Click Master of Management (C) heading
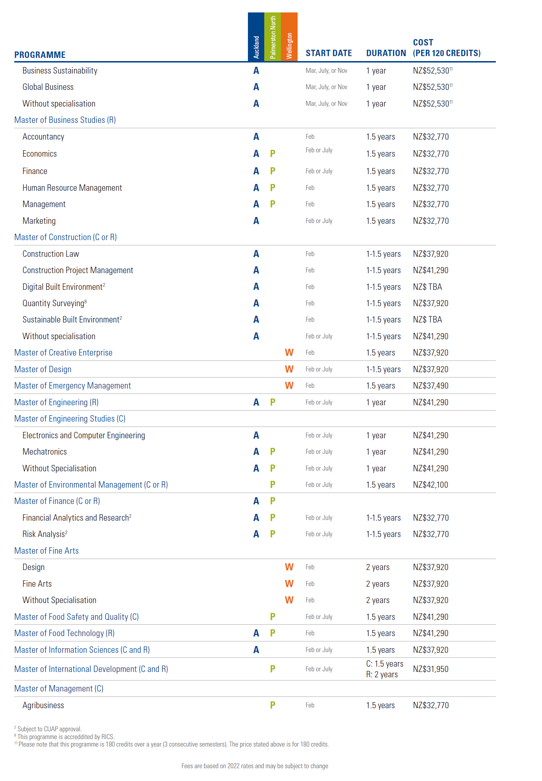This screenshot has height=781, width=542. pos(59,689)
